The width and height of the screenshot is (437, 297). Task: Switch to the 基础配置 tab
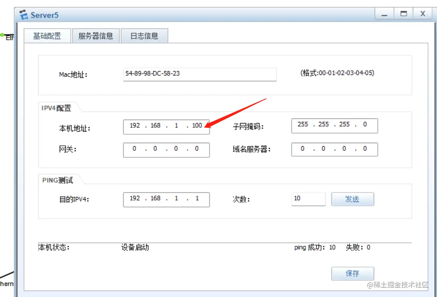[x=47, y=36]
